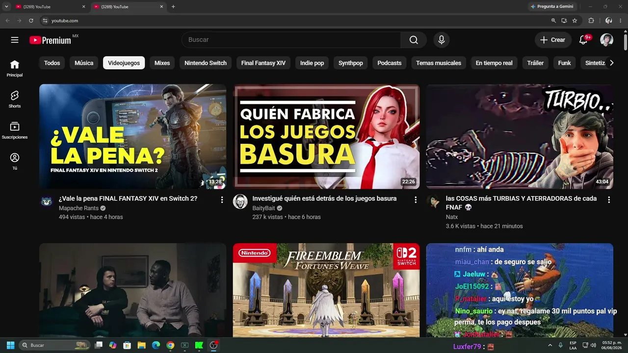Open the BaityBait channel name link
The height and width of the screenshot is (353, 628).
point(264,208)
